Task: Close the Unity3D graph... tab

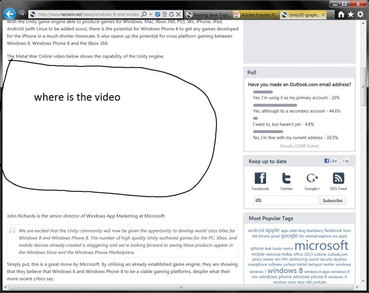Action: (x=323, y=15)
